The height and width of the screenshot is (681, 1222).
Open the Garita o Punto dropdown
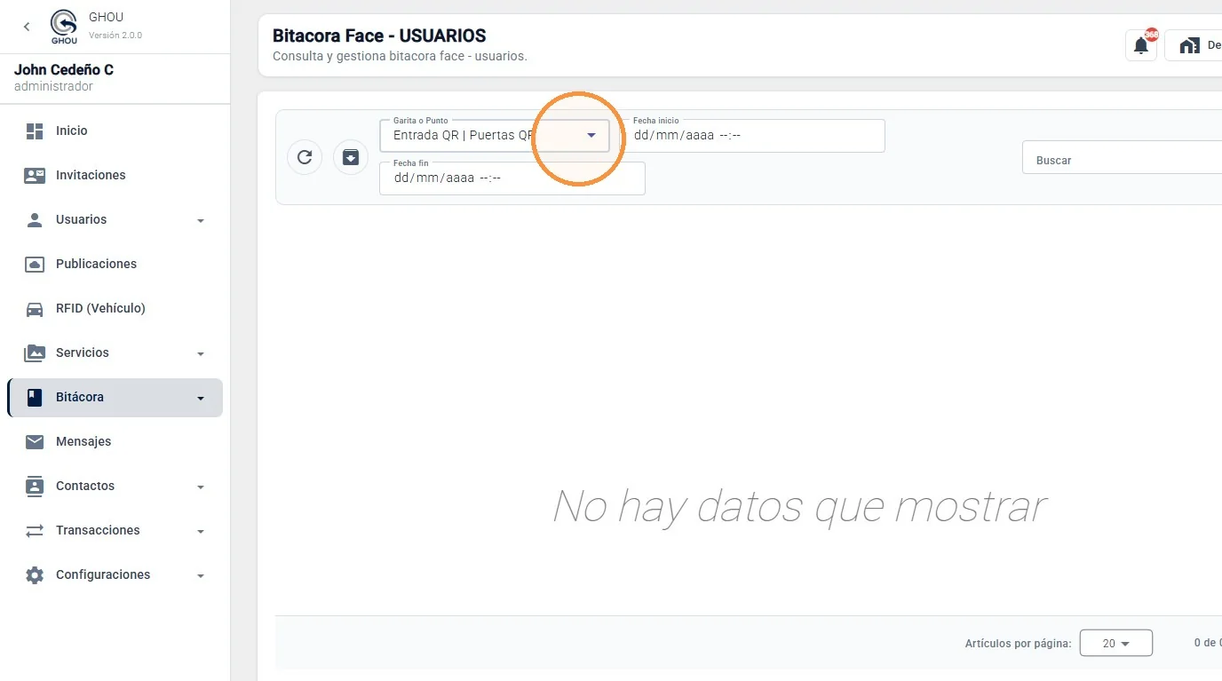[x=495, y=136]
